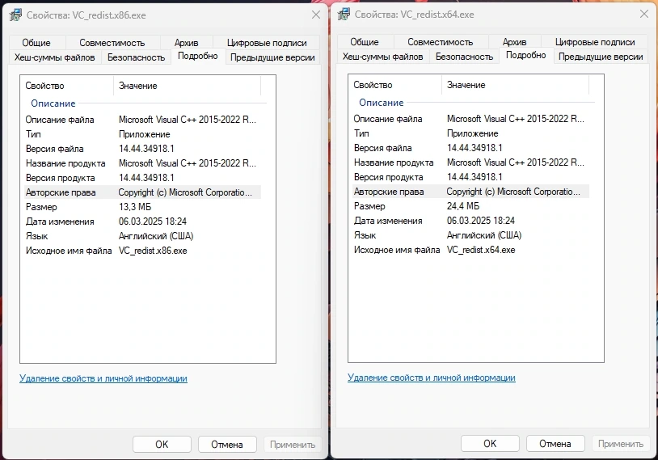Image resolution: width=658 pixels, height=460 pixels.
Task: Select Версия файла row in x64 window
Action: coord(470,148)
